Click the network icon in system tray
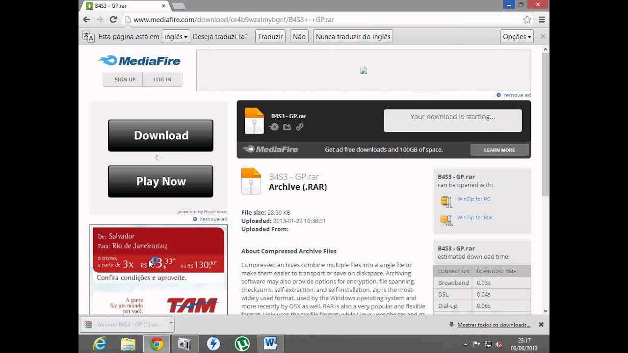Screen dimensions: 628x353 (x=488, y=344)
